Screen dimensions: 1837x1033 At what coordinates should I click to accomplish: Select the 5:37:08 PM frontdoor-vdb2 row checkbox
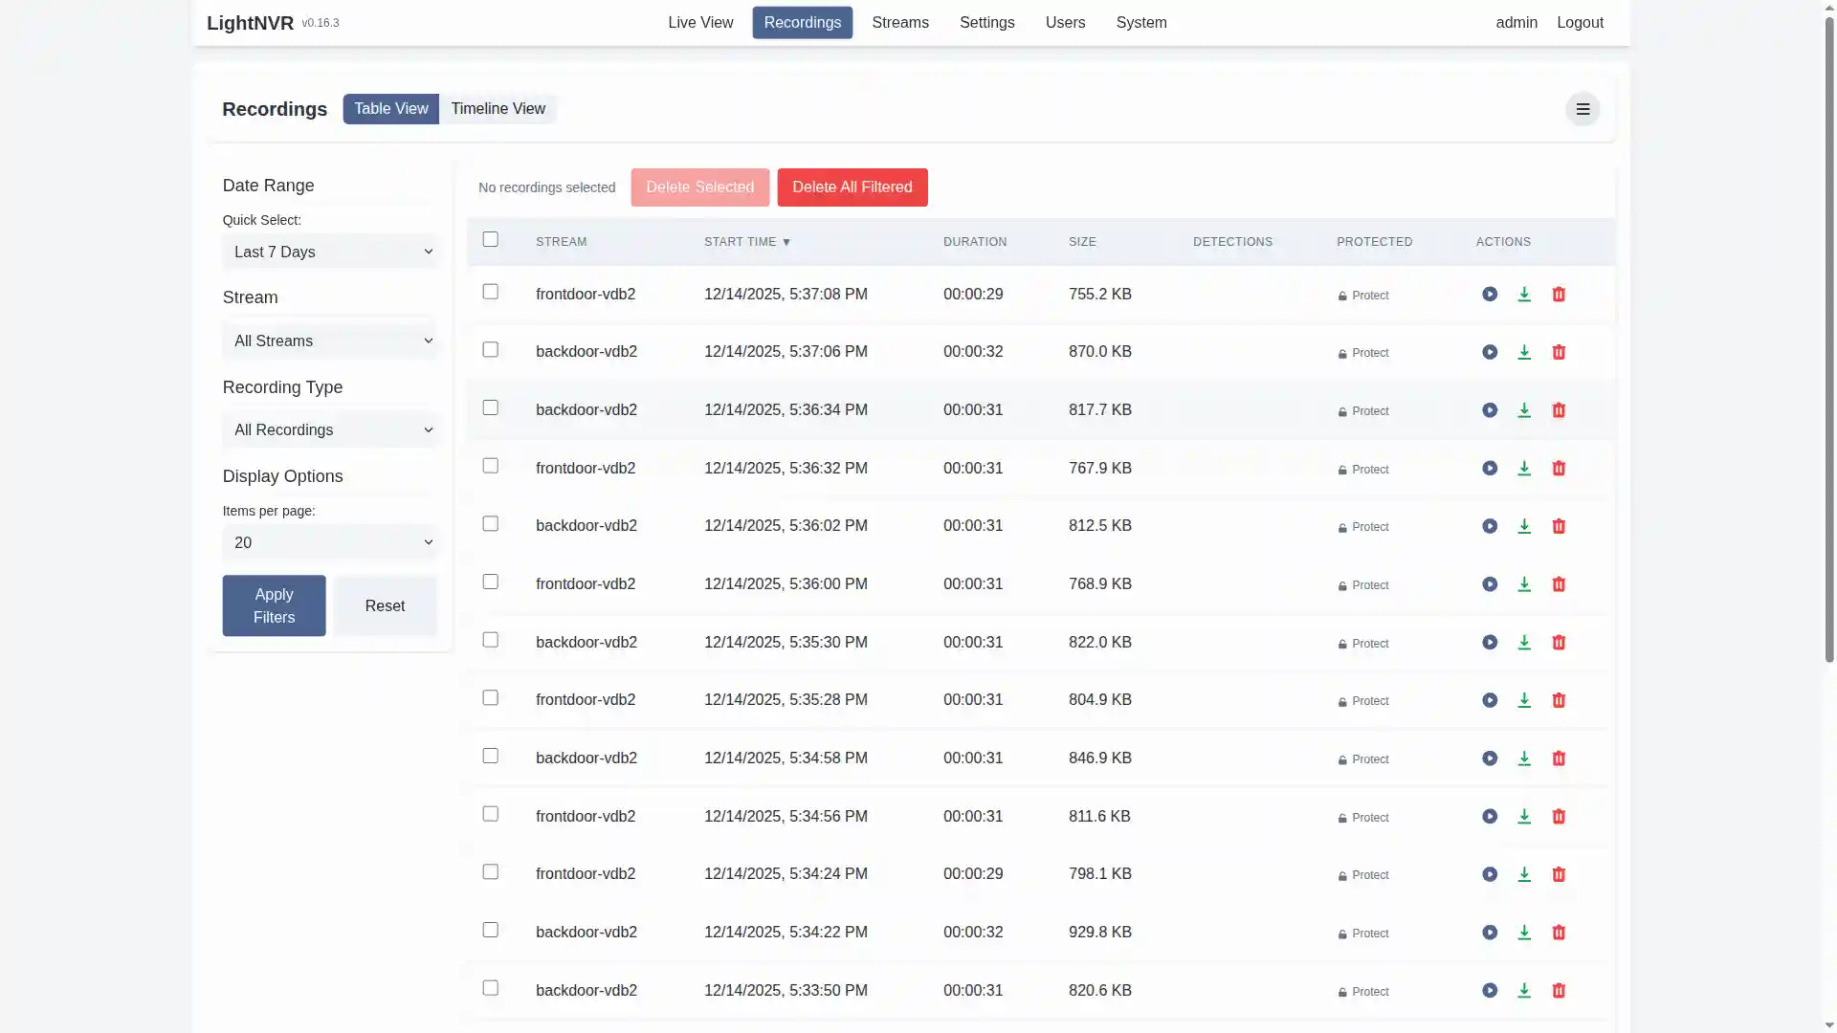491,292
